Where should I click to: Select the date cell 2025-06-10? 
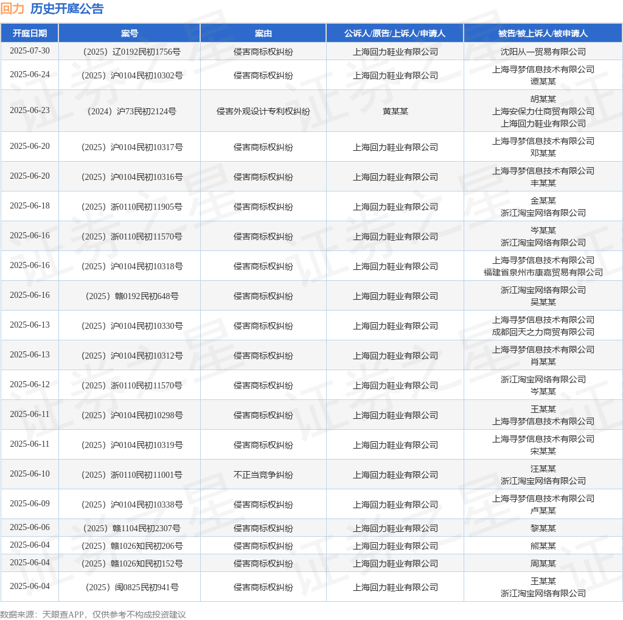[x=30, y=474]
